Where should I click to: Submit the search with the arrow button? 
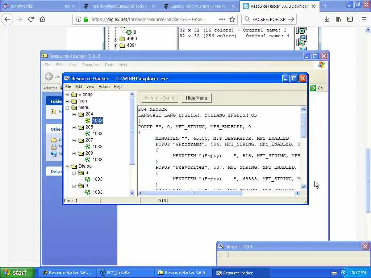point(292,19)
